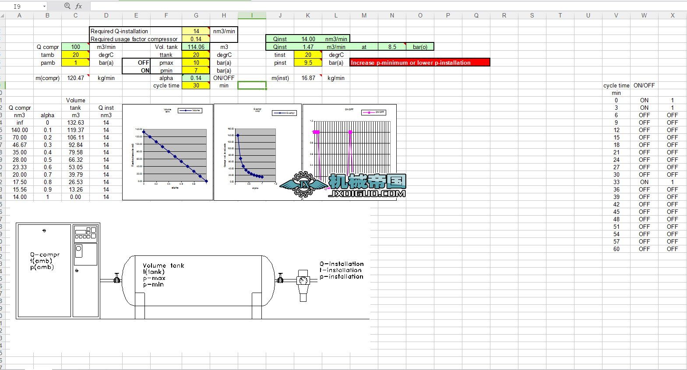Click the zoom magnifier icon beside the name box
687x370 pixels.
pyautogui.click(x=67, y=6)
